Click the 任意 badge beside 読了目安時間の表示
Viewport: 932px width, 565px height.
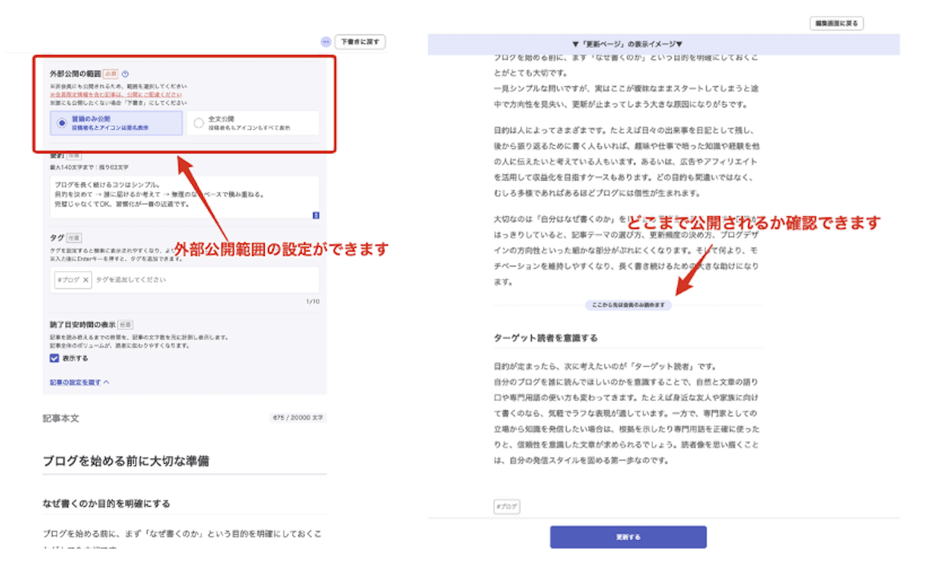[x=126, y=323]
